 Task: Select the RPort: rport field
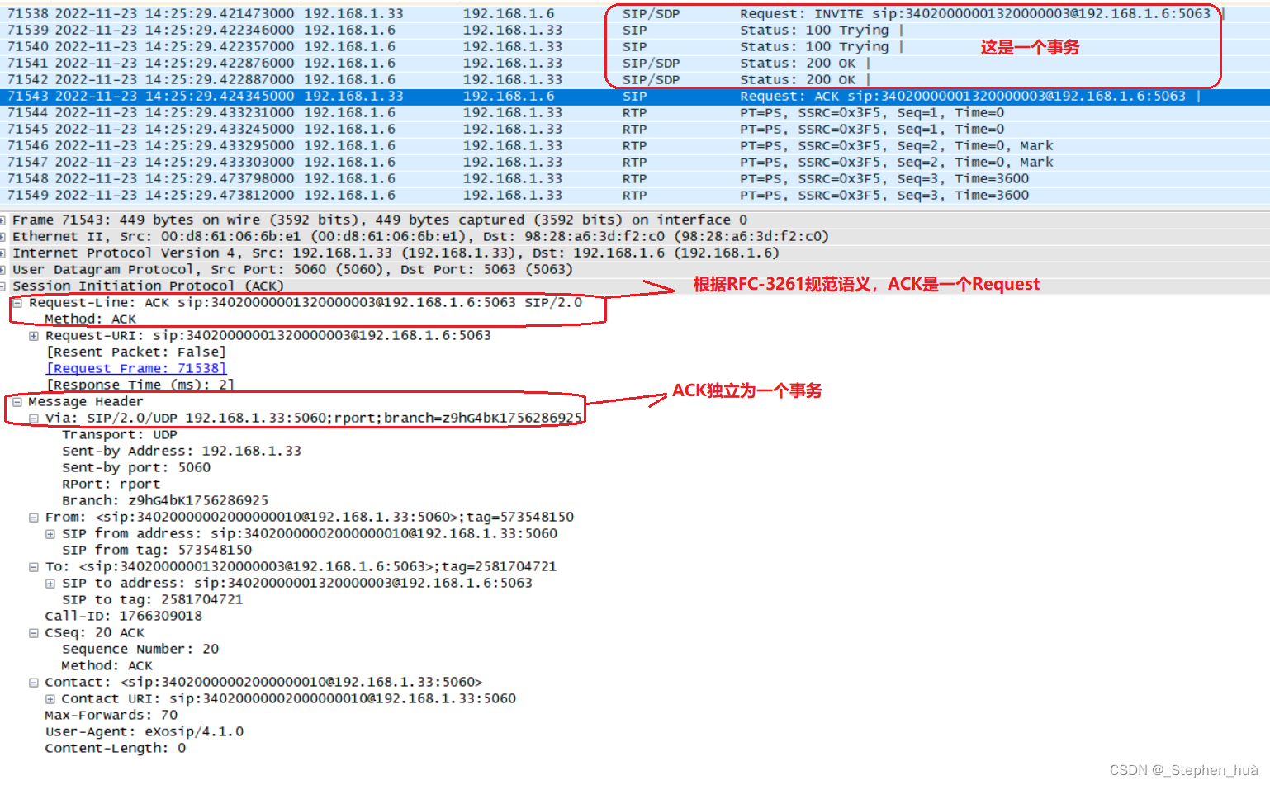click(x=111, y=485)
